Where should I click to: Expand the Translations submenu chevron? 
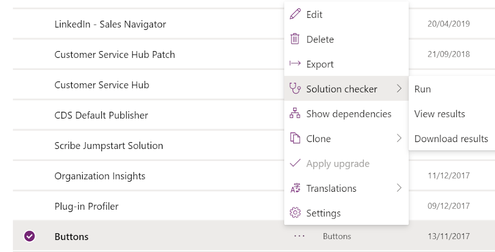[x=399, y=188]
